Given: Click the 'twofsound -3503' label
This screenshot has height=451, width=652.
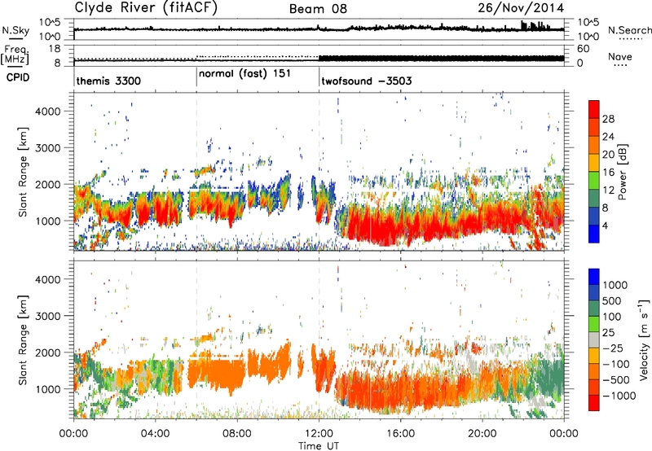Looking at the screenshot, I should click(x=366, y=81).
